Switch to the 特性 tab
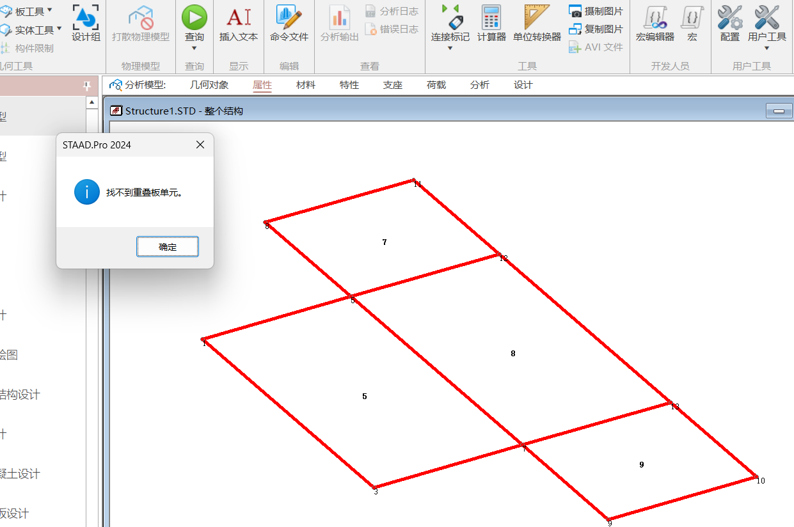 (x=349, y=85)
